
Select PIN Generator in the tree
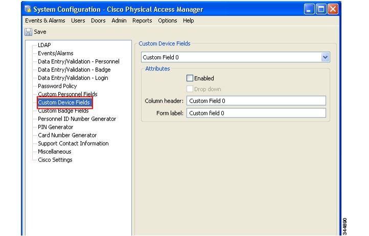pyautogui.click(x=56, y=127)
